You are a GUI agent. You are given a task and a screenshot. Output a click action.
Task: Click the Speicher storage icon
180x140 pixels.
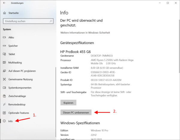point(4,46)
